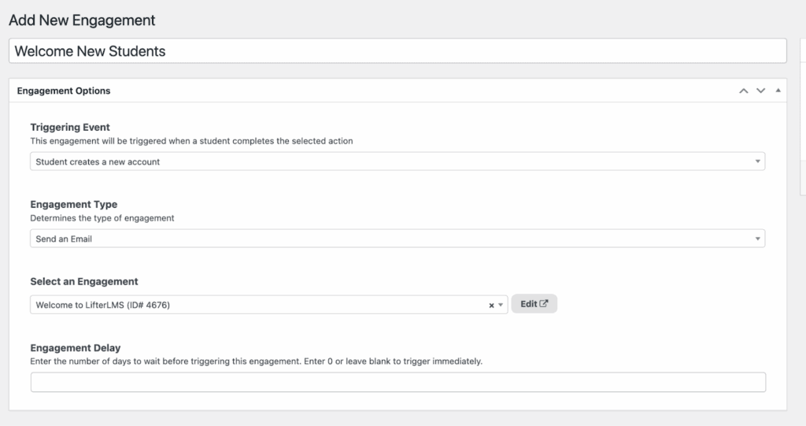This screenshot has width=806, height=426.
Task: Focus the Engagement Delay input field
Action: click(397, 382)
